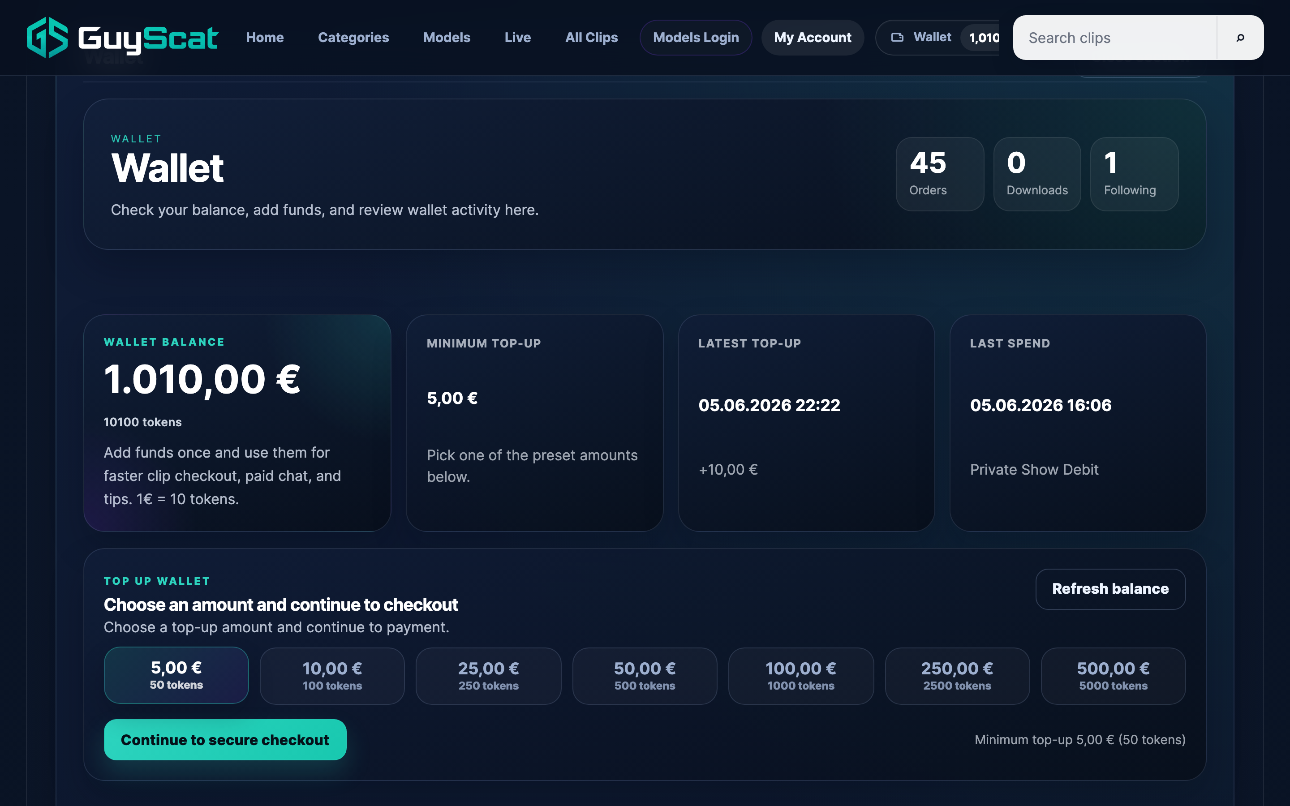Focus the Search clips field
The image size is (1290, 806).
tap(1114, 38)
